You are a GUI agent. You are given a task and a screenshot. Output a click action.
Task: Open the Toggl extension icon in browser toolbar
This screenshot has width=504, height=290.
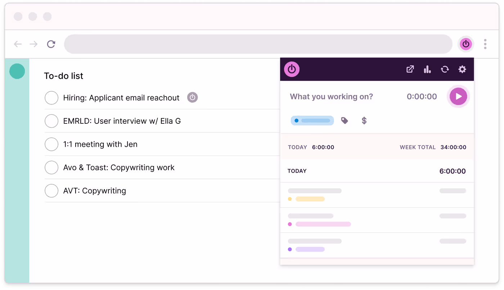click(466, 44)
